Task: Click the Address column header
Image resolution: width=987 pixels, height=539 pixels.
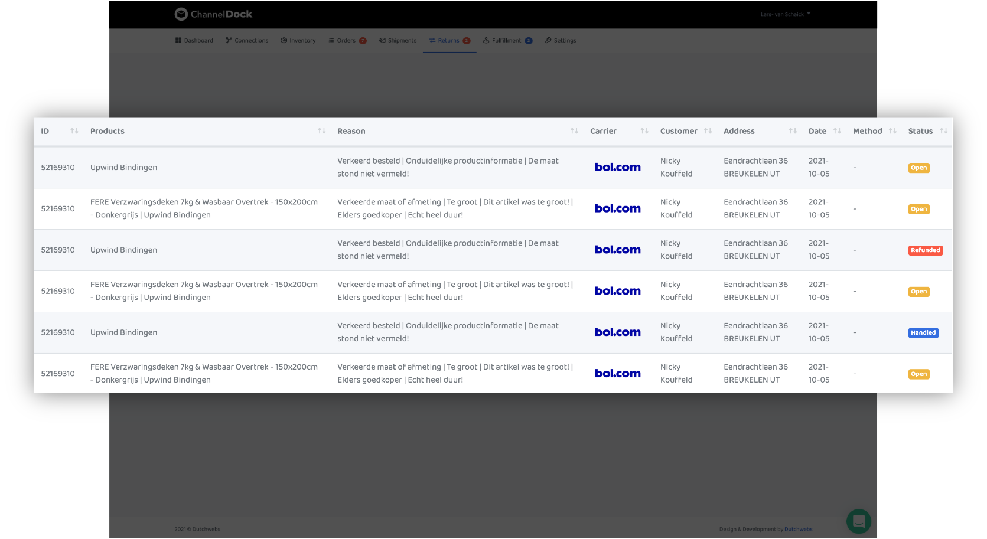Action: [x=739, y=131]
